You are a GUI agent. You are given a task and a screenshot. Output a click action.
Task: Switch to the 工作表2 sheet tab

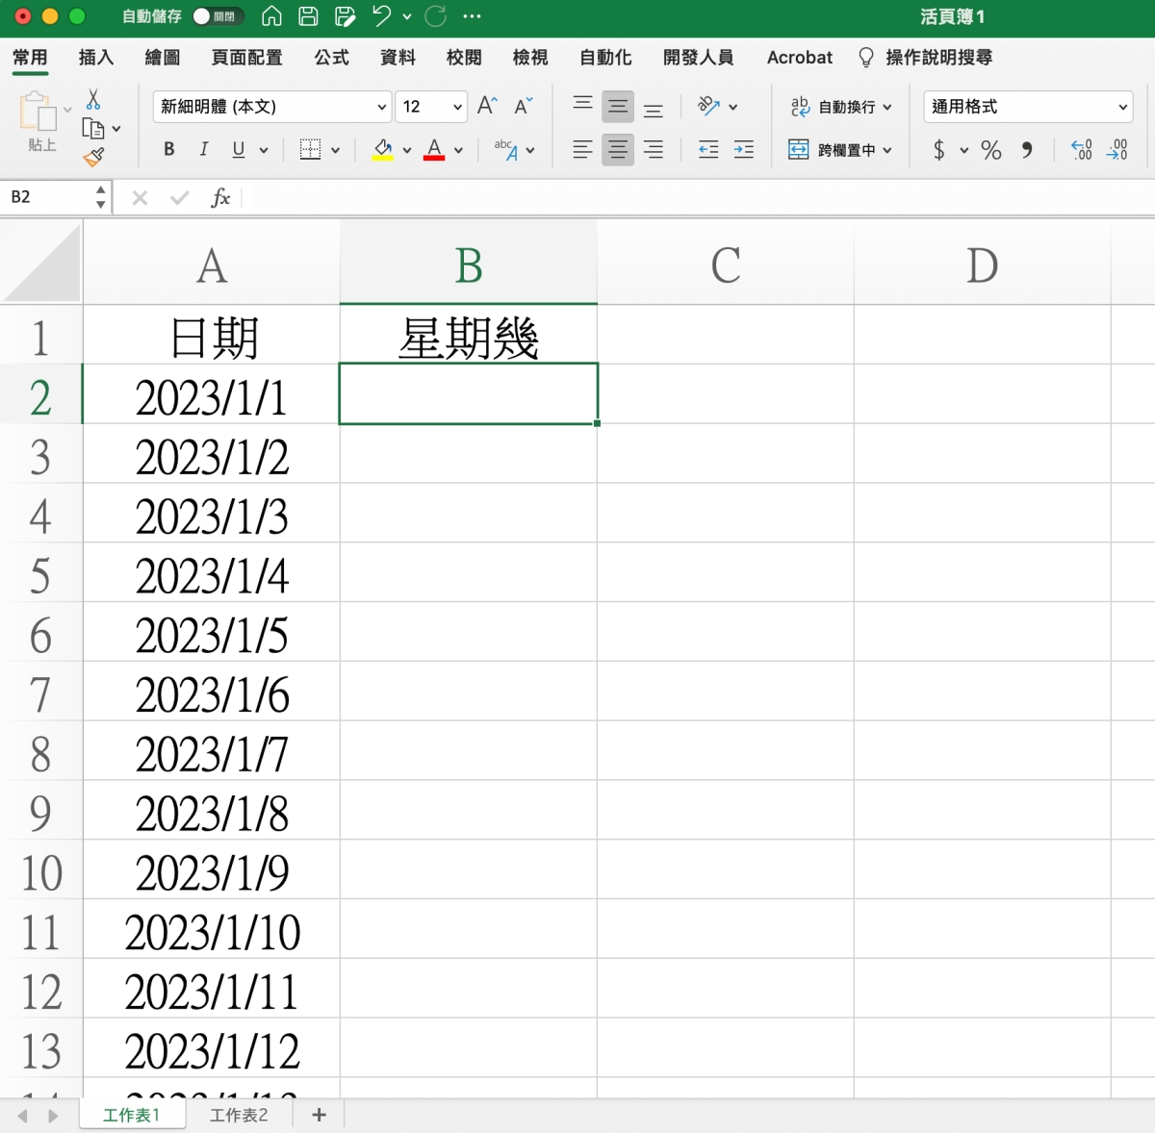[239, 1115]
